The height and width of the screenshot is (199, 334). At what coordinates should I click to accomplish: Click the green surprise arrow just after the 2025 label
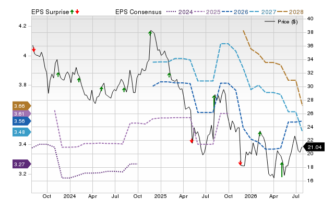[x=169, y=75]
